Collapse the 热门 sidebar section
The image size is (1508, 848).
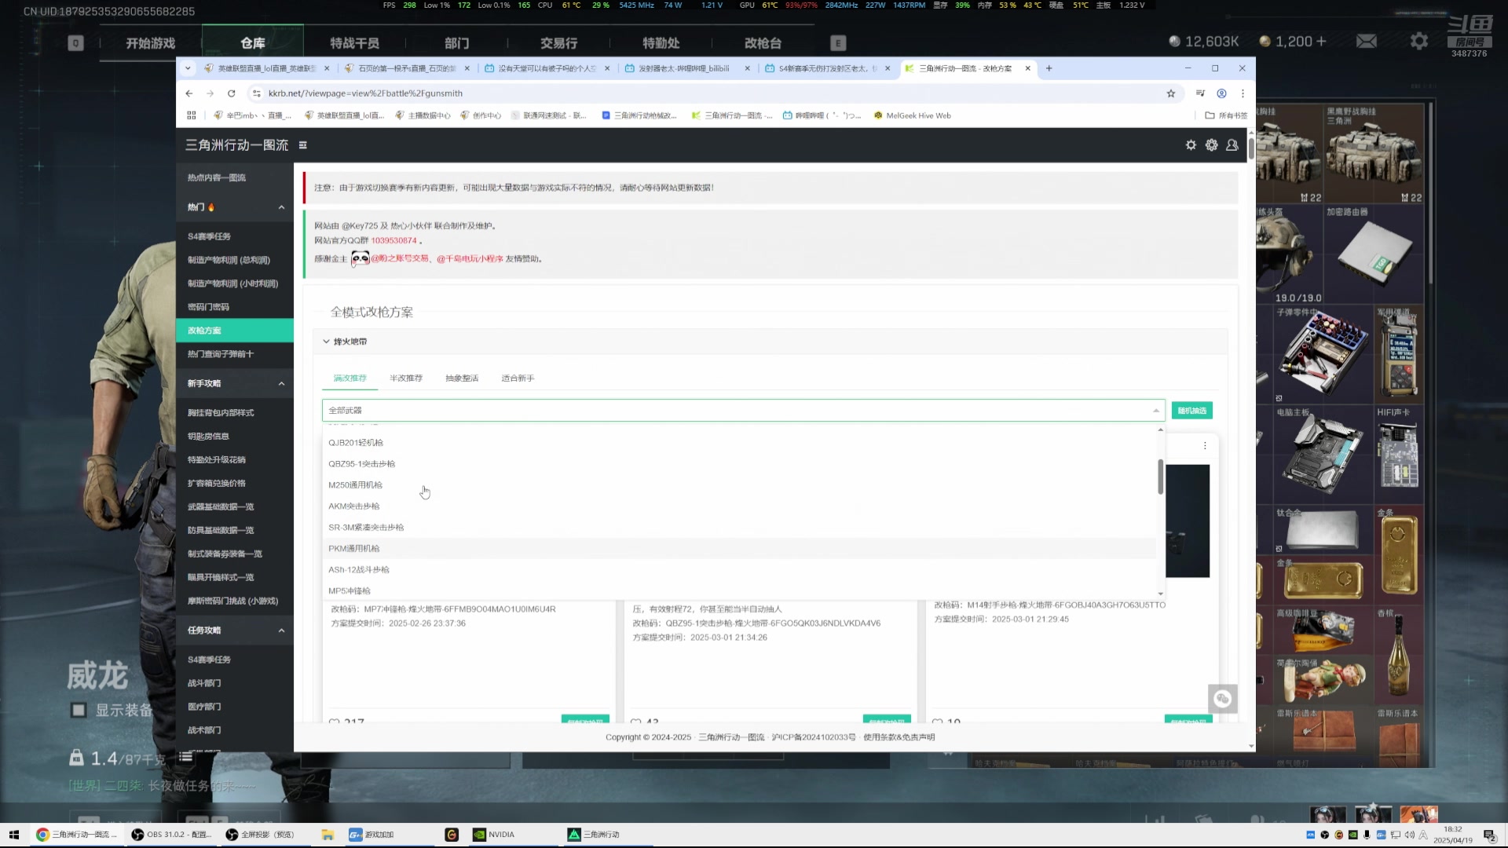(x=281, y=207)
